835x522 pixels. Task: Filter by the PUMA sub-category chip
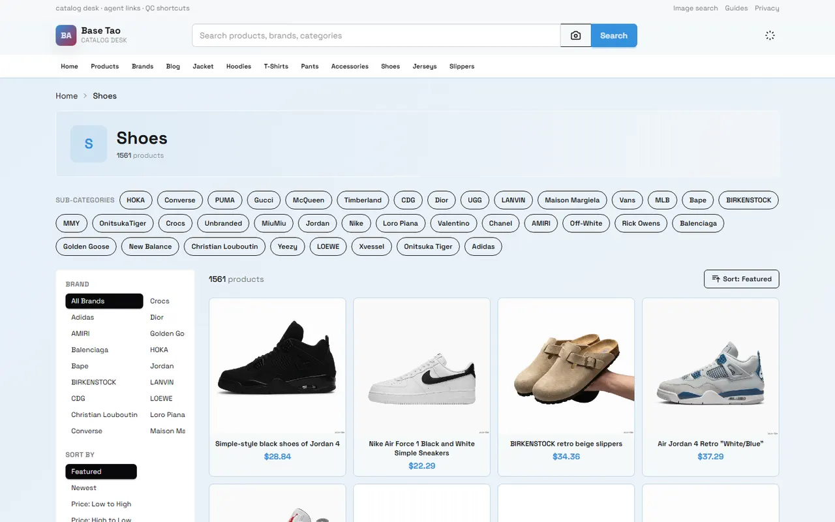(x=225, y=200)
